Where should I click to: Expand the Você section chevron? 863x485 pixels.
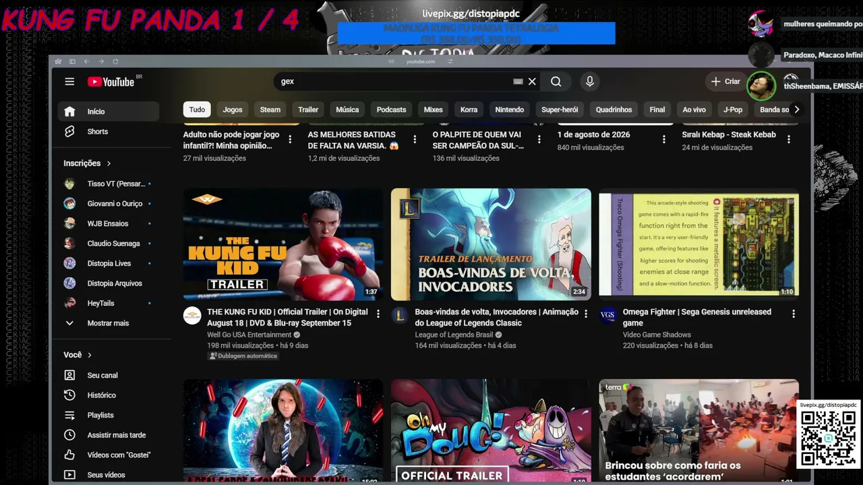90,355
